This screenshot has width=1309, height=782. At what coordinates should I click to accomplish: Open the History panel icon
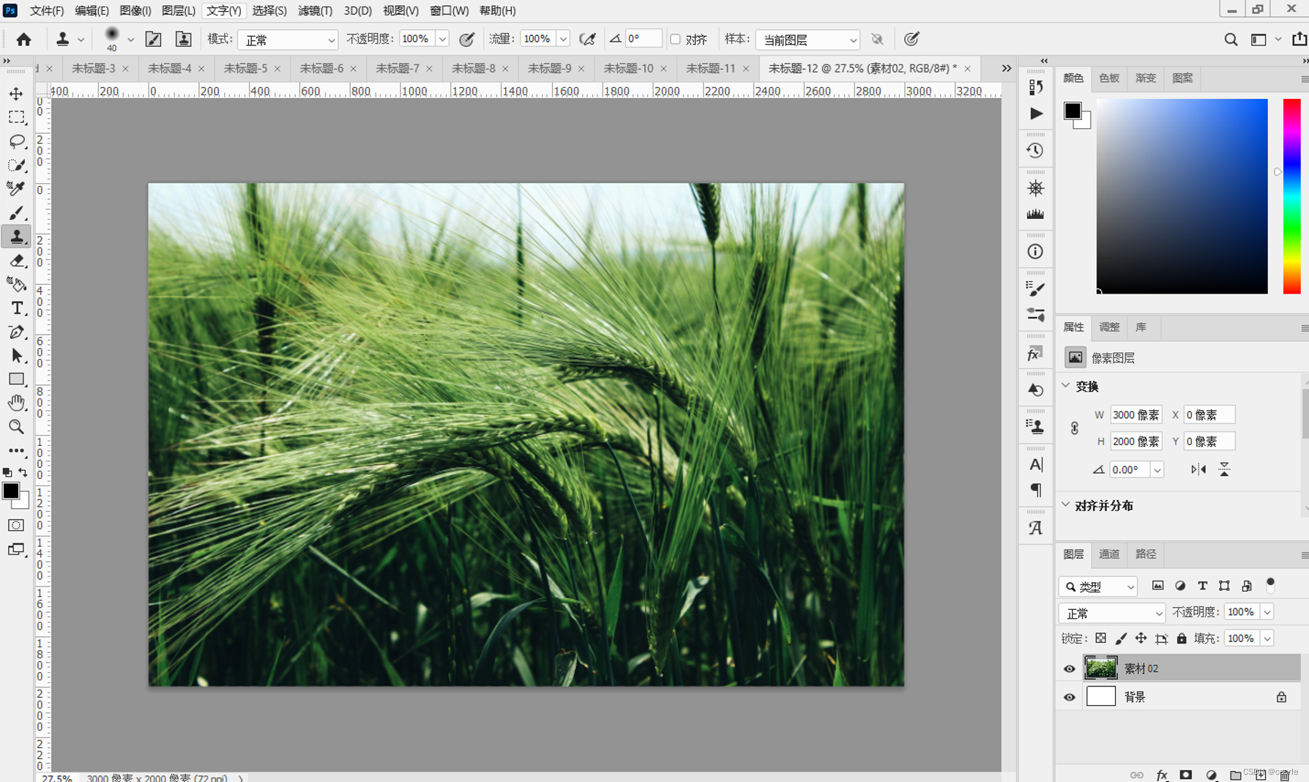[x=1035, y=151]
